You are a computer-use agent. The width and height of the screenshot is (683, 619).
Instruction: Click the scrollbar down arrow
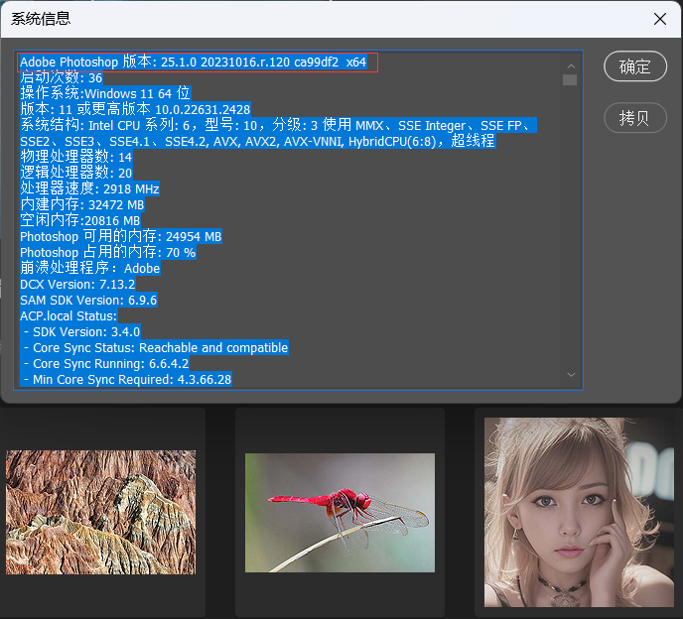coord(571,375)
